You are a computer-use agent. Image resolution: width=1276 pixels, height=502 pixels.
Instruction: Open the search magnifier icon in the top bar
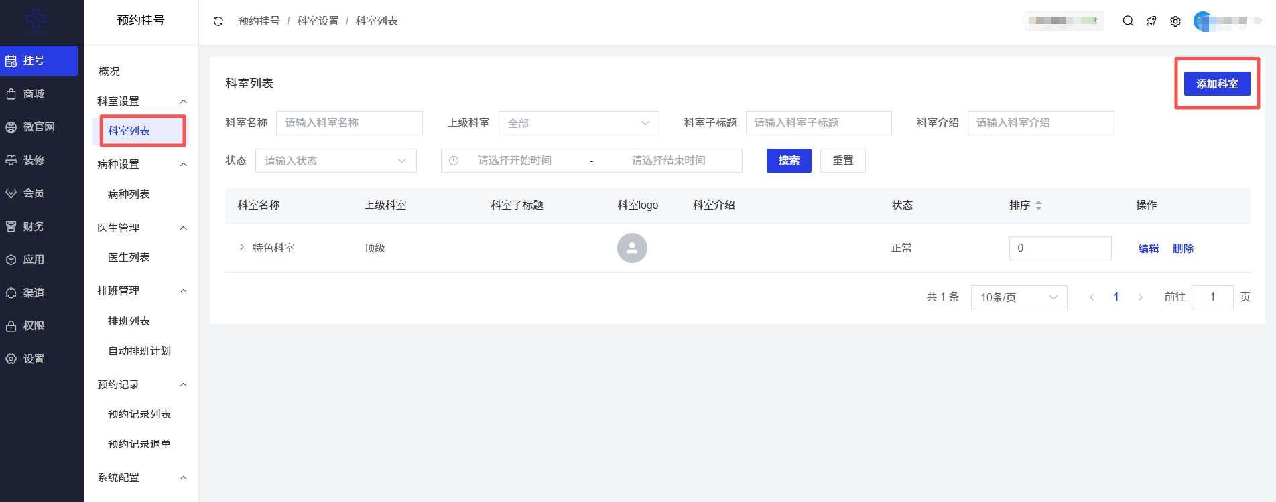point(1128,21)
